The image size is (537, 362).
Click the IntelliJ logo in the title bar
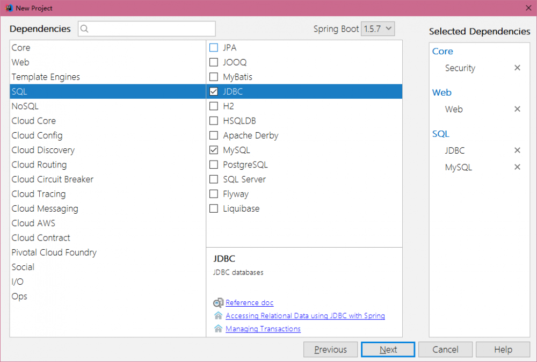(x=8, y=8)
